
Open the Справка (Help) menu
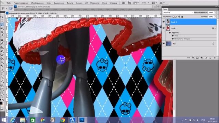click(113, 3)
